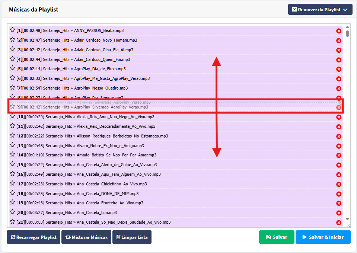The image size is (357, 253).
Task: Toggle favorite star on Adair_Cardoso_Olha_Ela_Ai
Action: click(12, 49)
